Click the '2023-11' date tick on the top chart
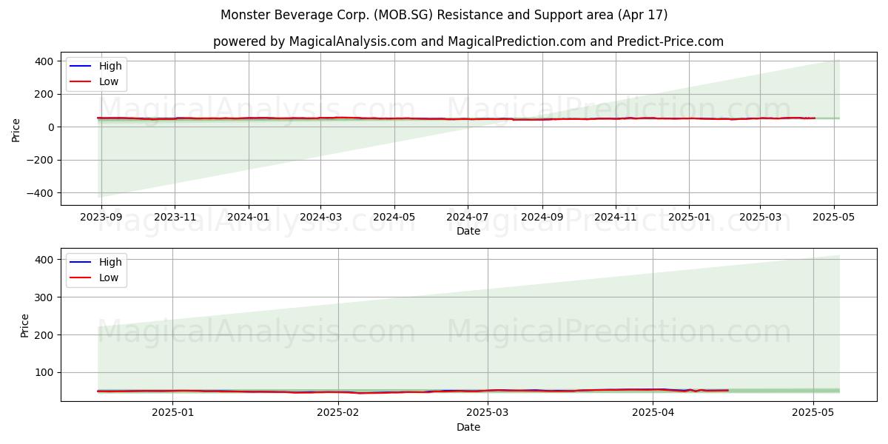888x444 pixels. pyautogui.click(x=174, y=218)
